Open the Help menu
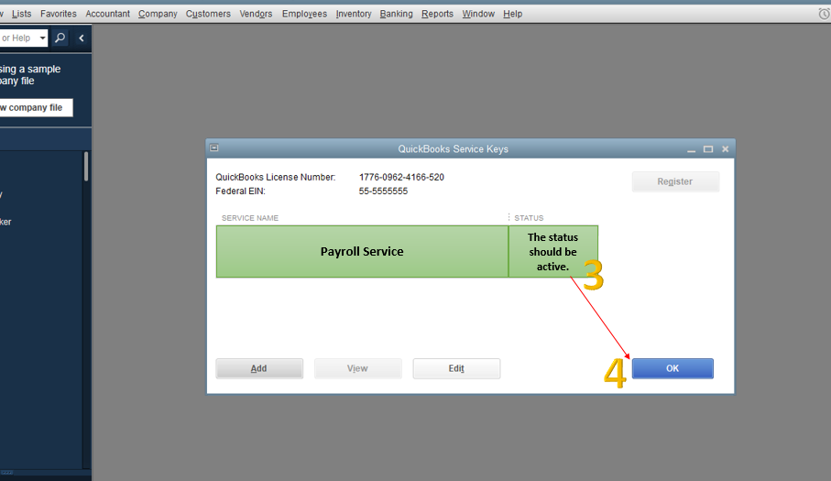831x481 pixels. click(512, 14)
